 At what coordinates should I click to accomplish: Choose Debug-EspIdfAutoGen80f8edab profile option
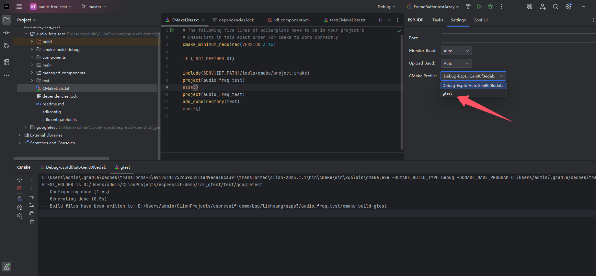tap(473, 86)
